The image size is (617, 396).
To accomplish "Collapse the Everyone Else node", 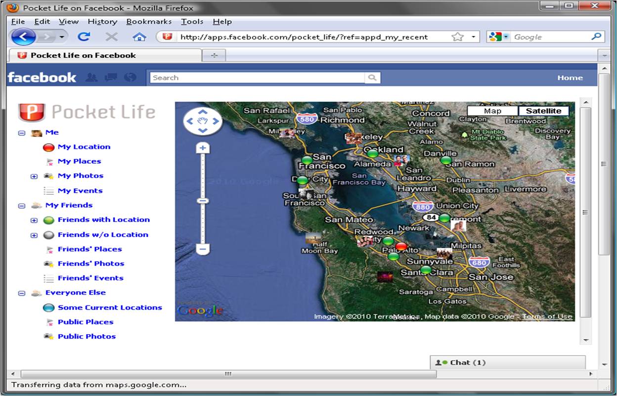I will (22, 293).
